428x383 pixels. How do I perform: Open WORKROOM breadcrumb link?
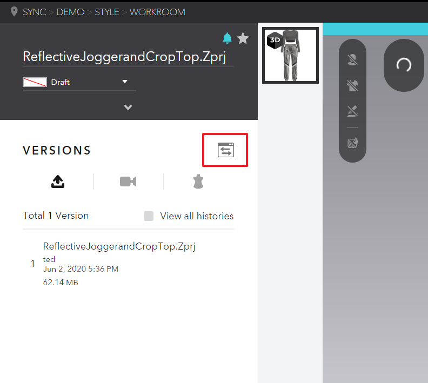(157, 12)
